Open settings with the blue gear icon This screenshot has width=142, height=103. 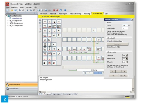tap(61, 10)
